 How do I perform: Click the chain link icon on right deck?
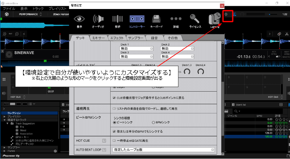(x=279, y=34)
